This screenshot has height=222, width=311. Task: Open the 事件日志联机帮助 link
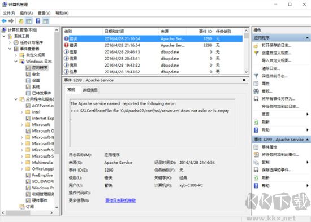[120, 201]
